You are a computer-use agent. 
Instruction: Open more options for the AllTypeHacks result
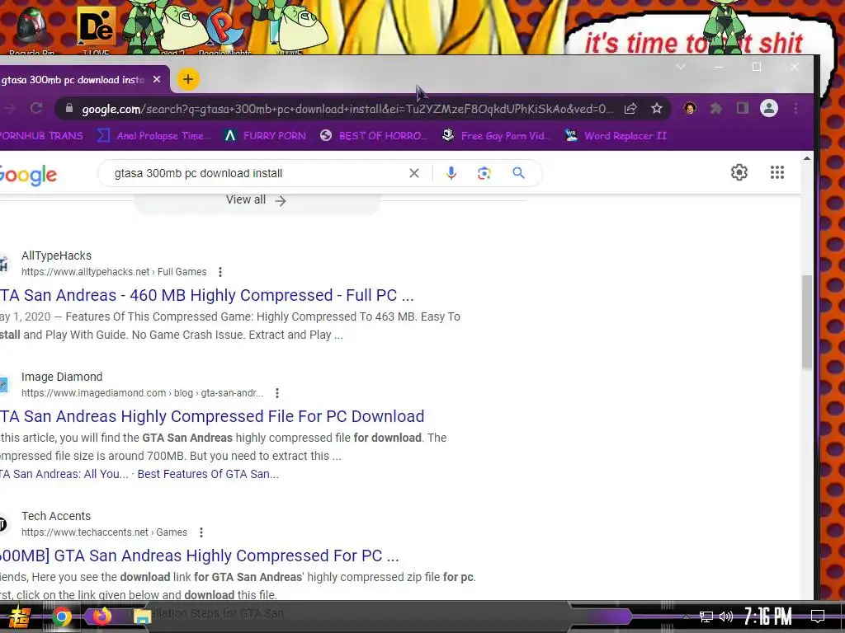click(x=220, y=272)
